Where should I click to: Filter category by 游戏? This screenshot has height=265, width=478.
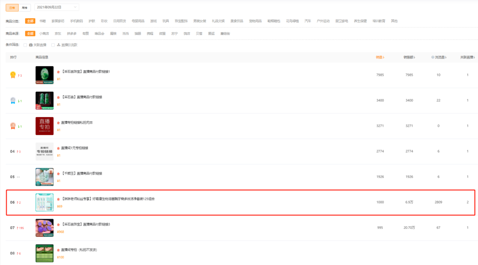pos(153,21)
